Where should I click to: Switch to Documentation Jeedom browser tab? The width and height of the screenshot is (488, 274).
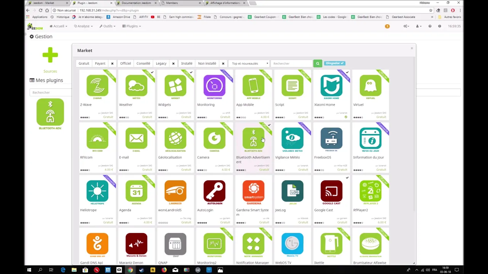click(136, 3)
